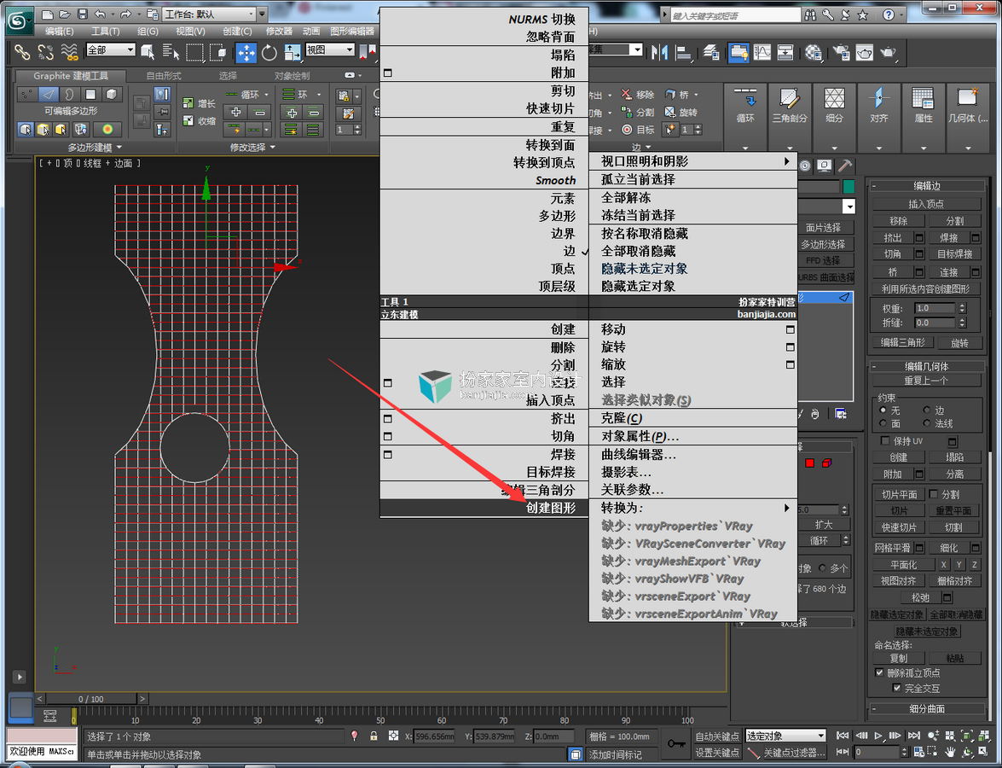
Task: Select the 法线 constraint radio button
Action: coord(927,423)
